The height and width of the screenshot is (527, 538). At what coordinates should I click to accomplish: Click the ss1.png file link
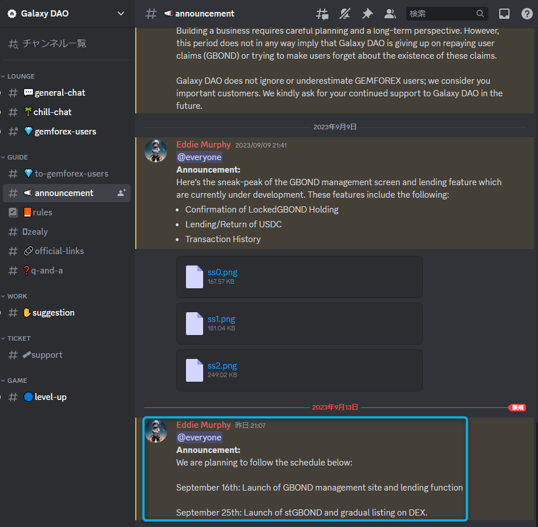pyautogui.click(x=221, y=318)
